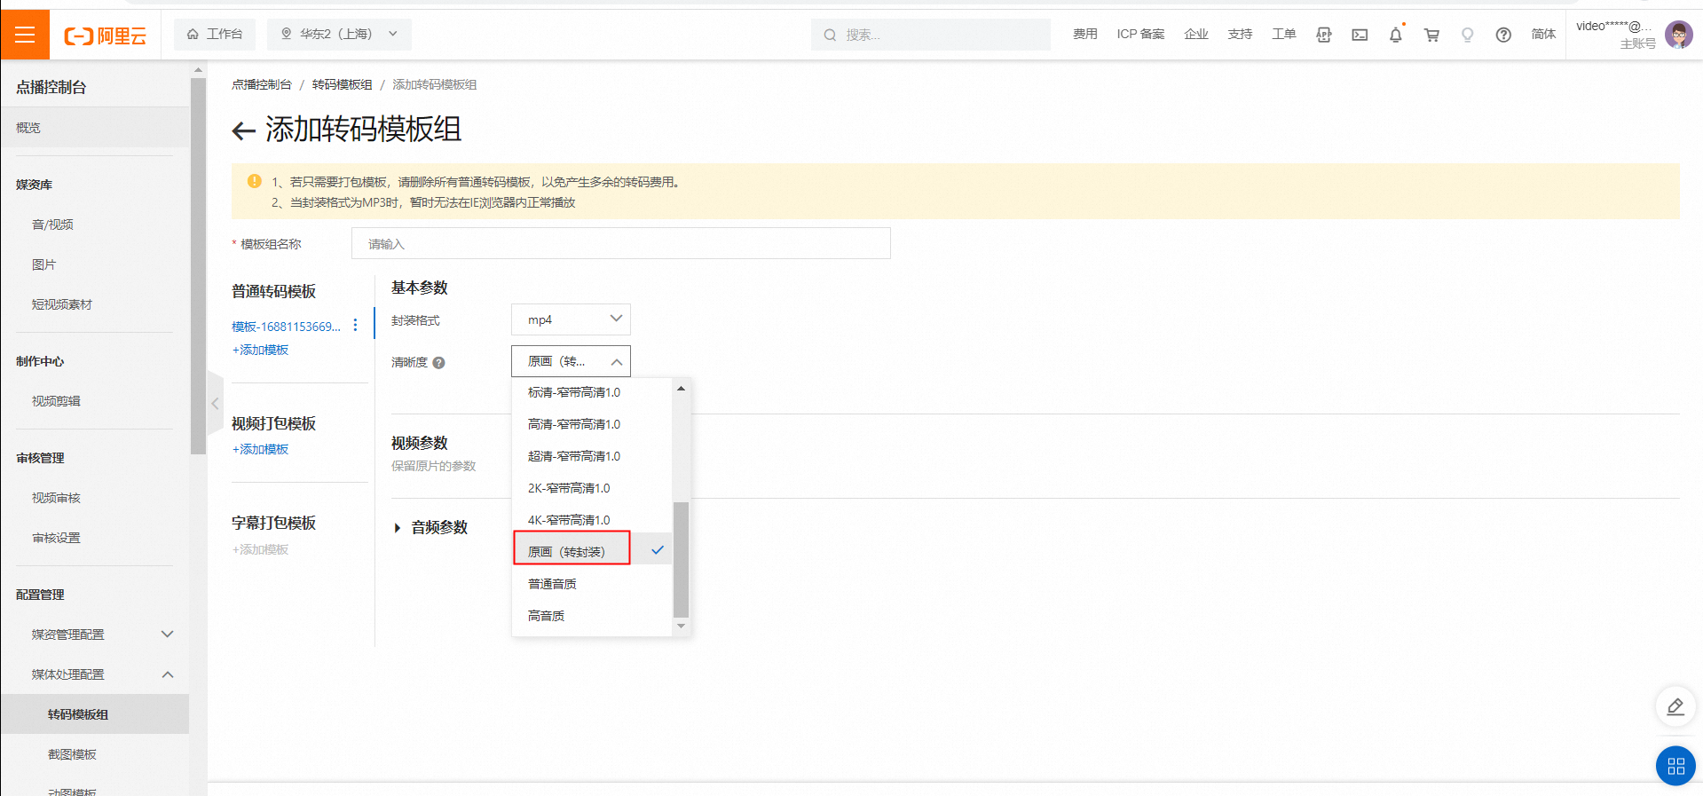Screen dimensions: 1703x796
Task: Choose 高音质 option
Action: (x=592, y=616)
